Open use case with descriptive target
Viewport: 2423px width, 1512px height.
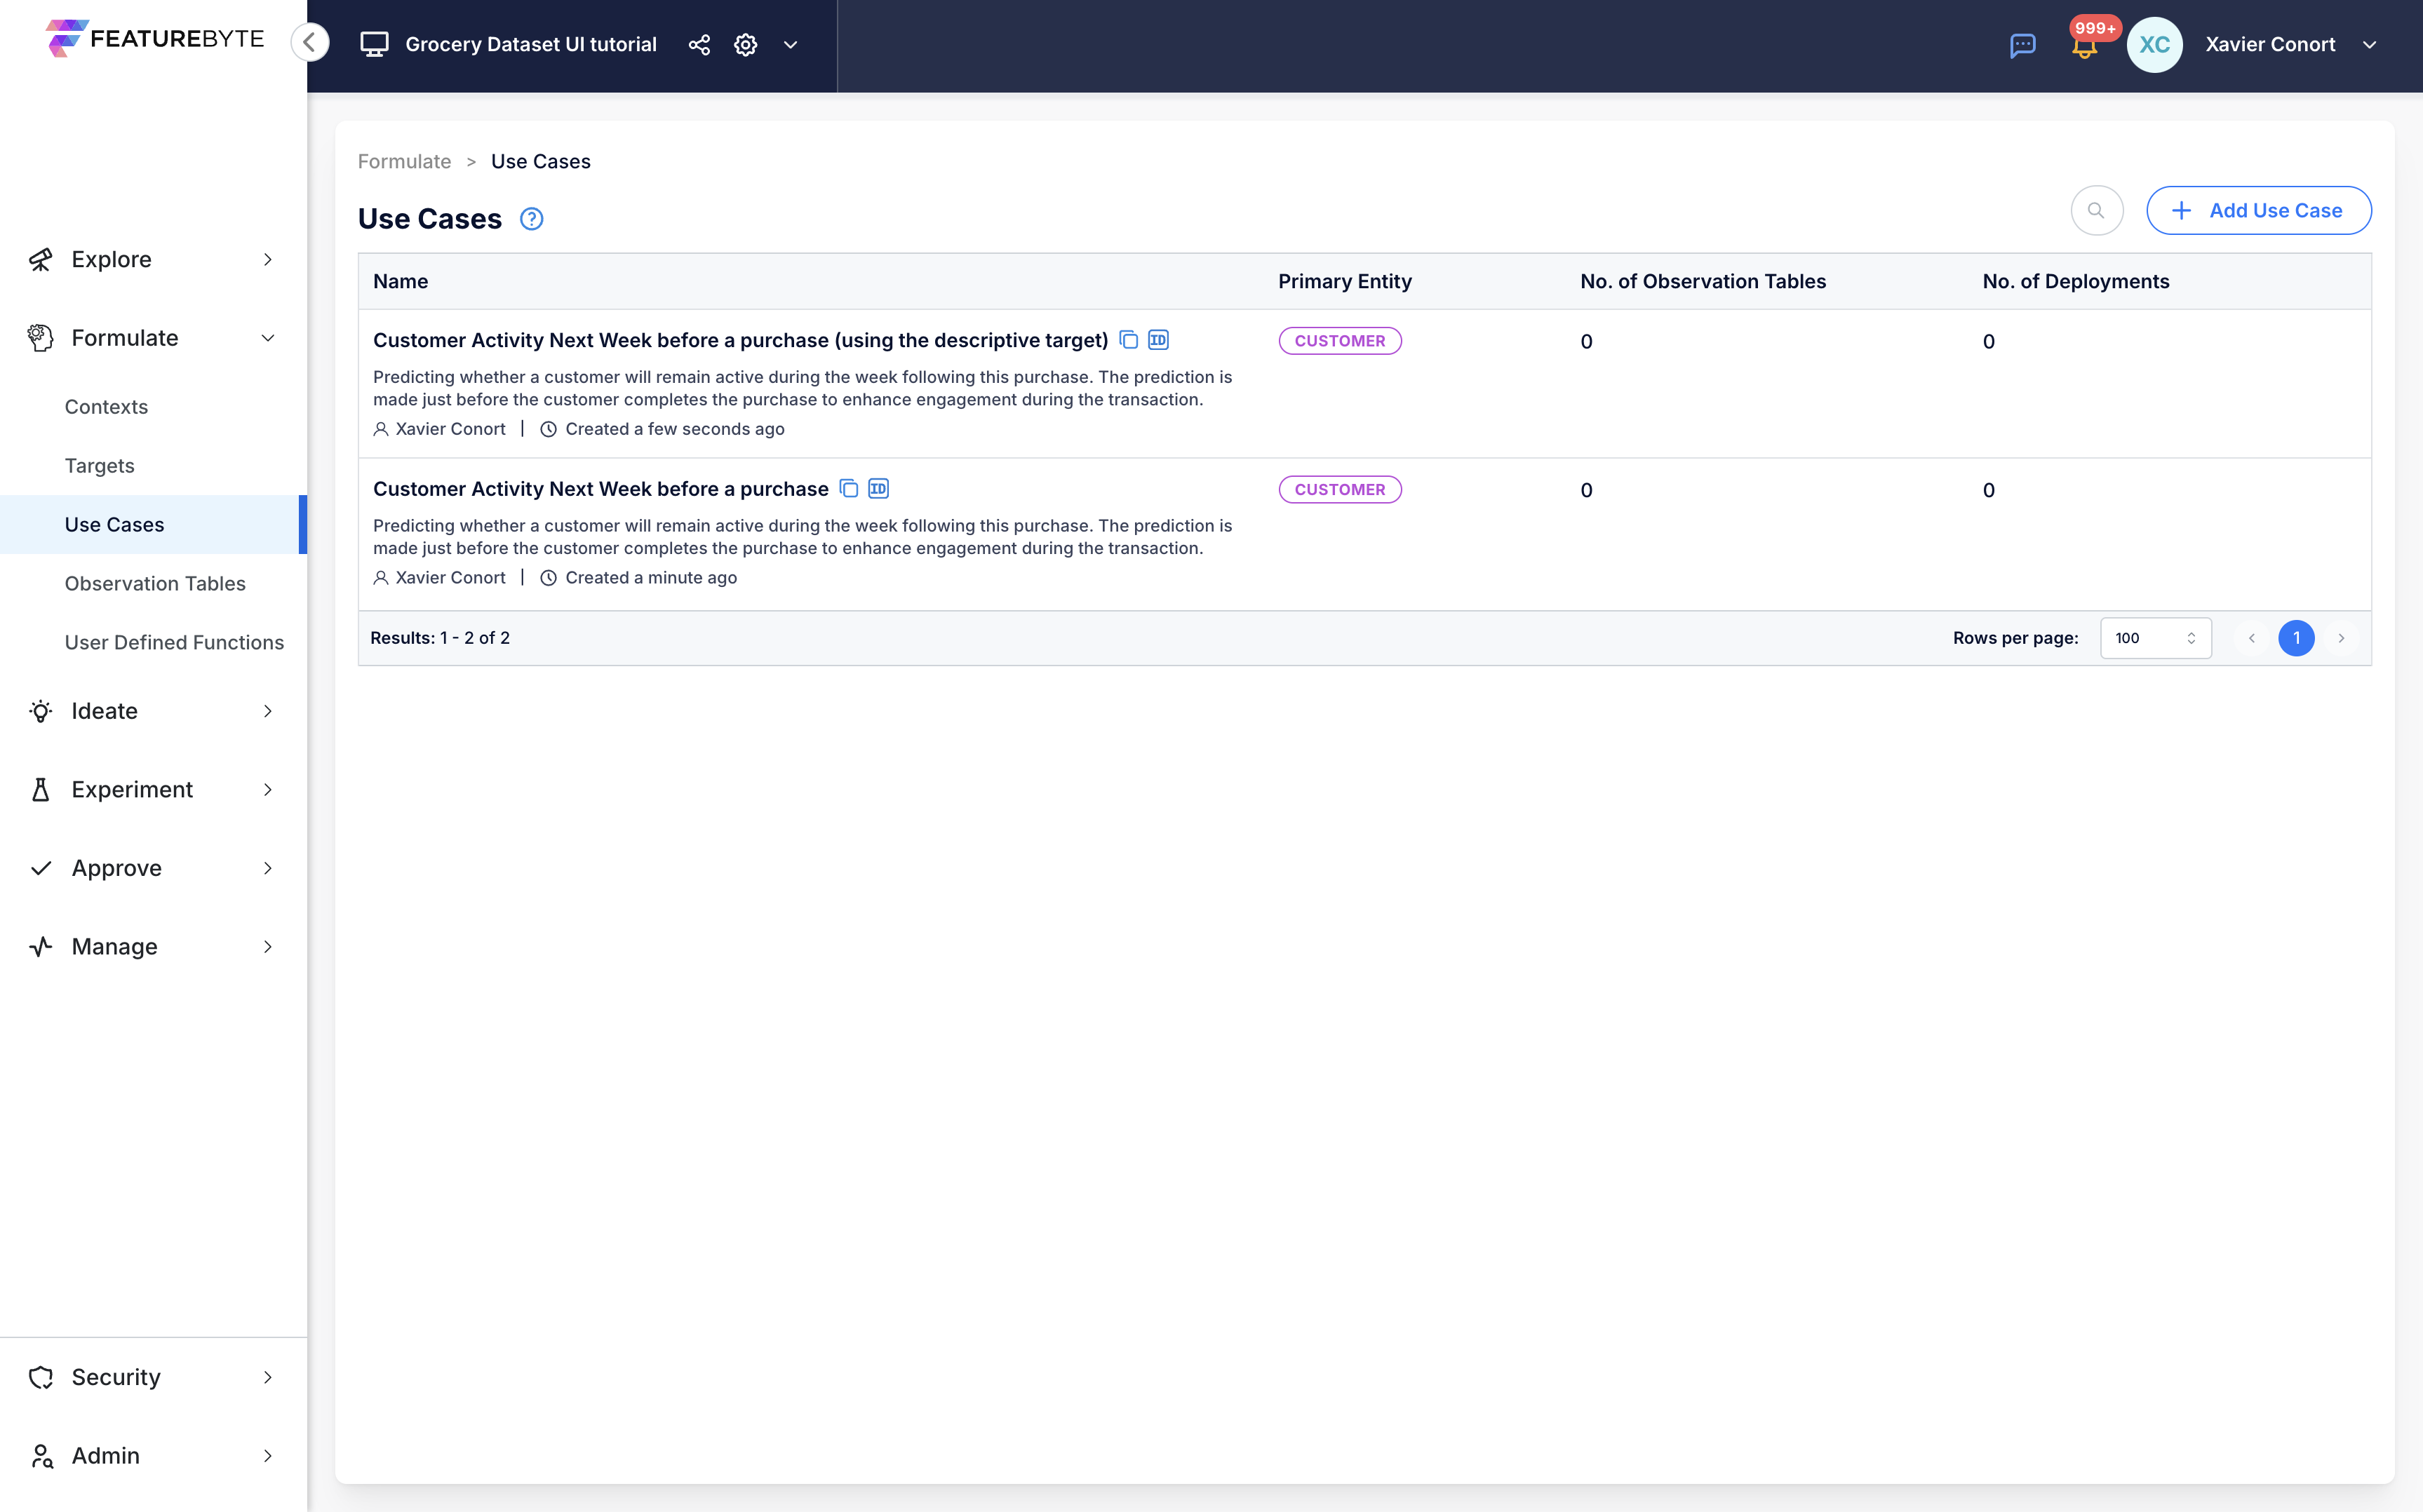pyautogui.click(x=740, y=340)
